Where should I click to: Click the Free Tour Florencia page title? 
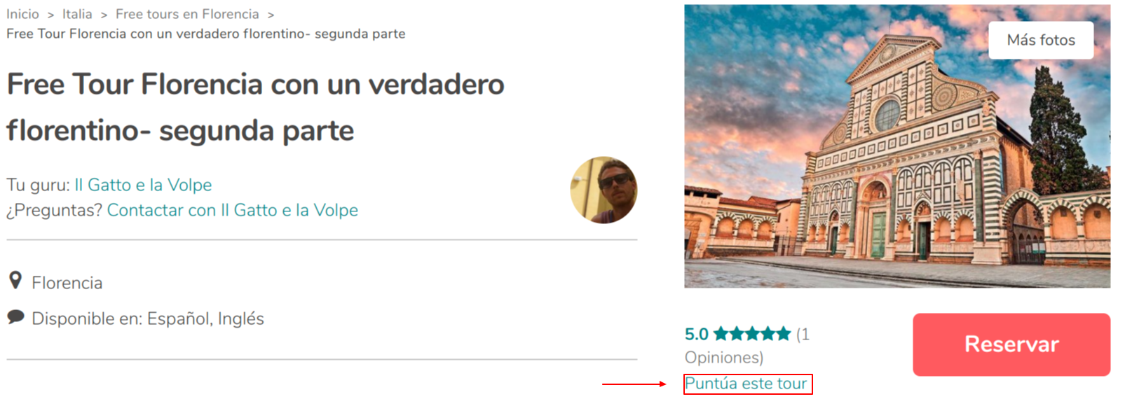[256, 107]
